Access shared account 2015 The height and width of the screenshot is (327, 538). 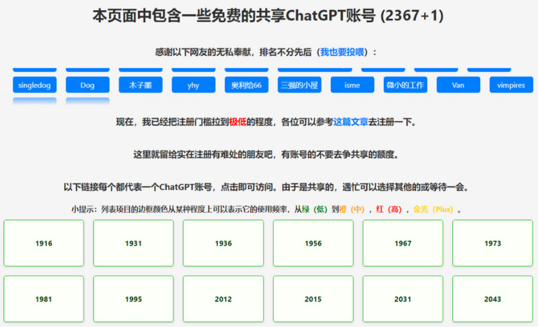point(313,299)
